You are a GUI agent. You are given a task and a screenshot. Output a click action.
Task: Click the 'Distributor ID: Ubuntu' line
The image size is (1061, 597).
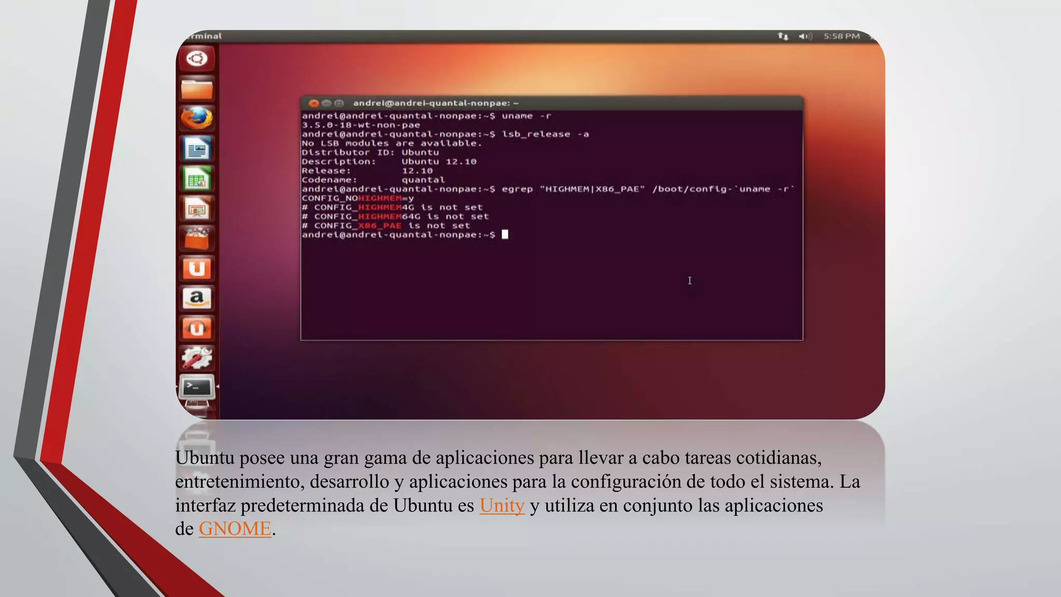pyautogui.click(x=370, y=152)
